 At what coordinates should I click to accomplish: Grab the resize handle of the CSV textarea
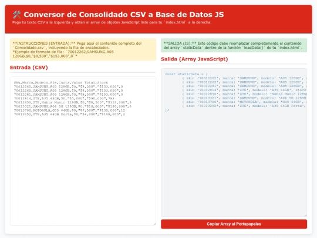point(154,224)
